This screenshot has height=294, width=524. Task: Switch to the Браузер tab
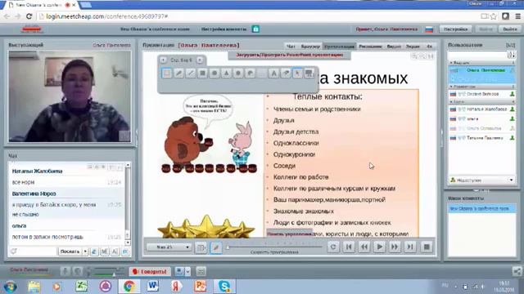tap(310, 47)
